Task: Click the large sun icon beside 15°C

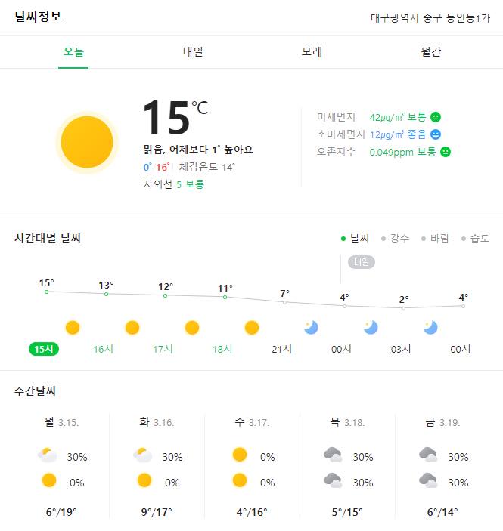Action: pyautogui.click(x=87, y=142)
